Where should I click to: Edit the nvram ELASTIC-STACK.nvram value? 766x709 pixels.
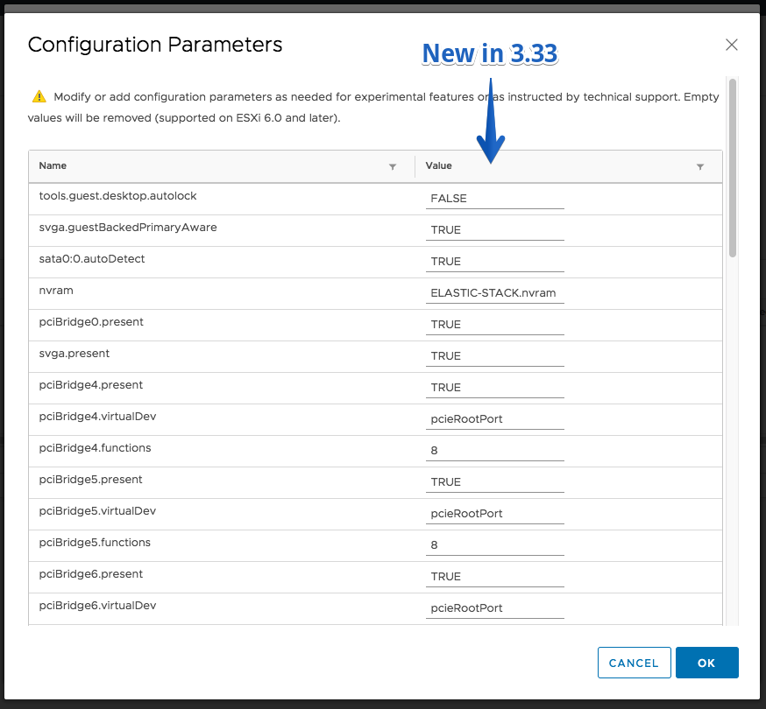(495, 292)
